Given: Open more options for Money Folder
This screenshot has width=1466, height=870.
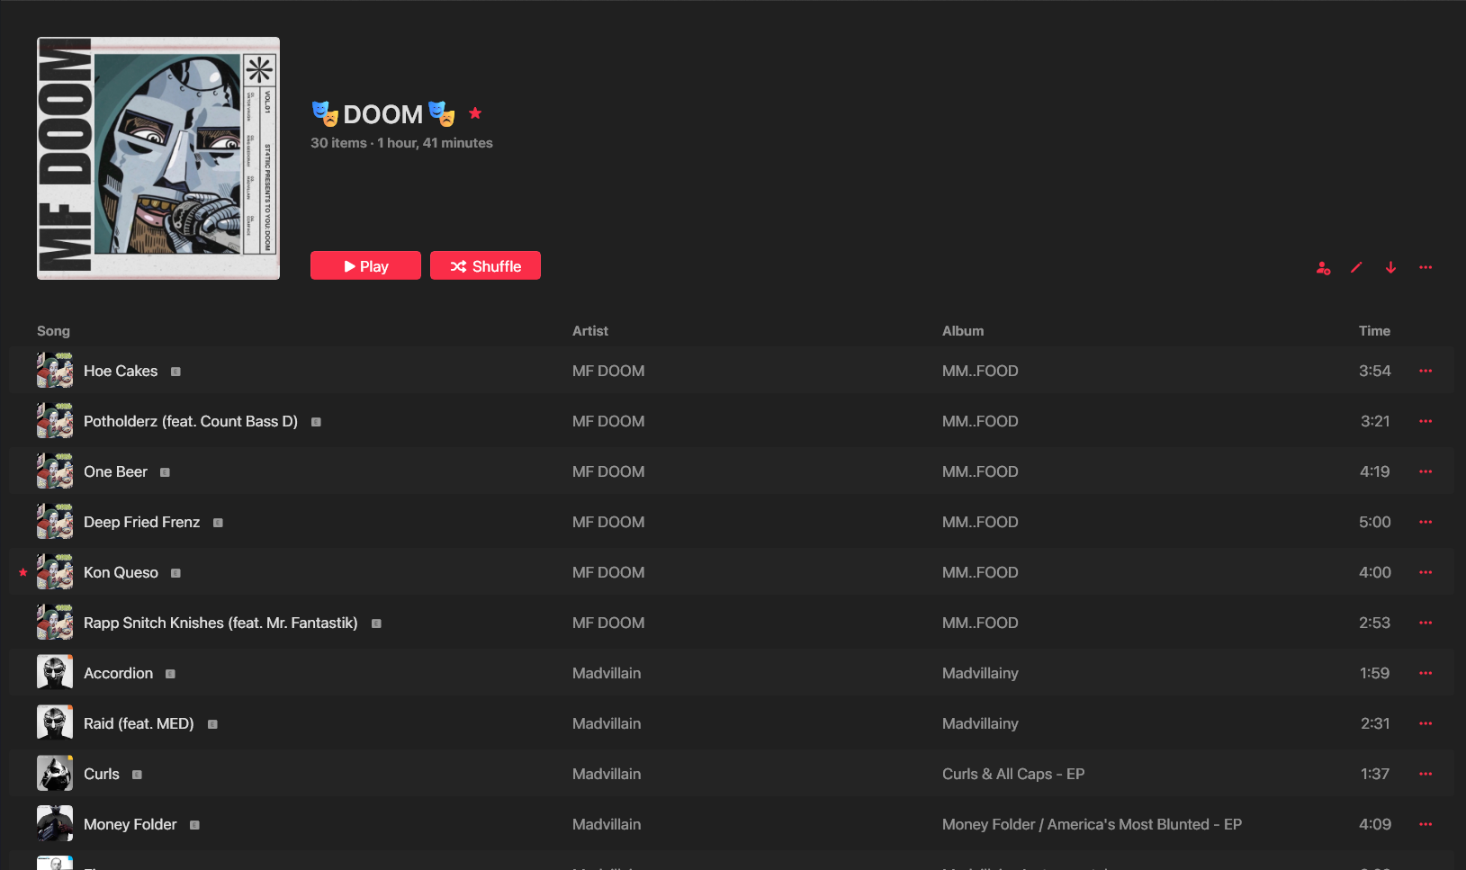Looking at the screenshot, I should click(x=1426, y=824).
